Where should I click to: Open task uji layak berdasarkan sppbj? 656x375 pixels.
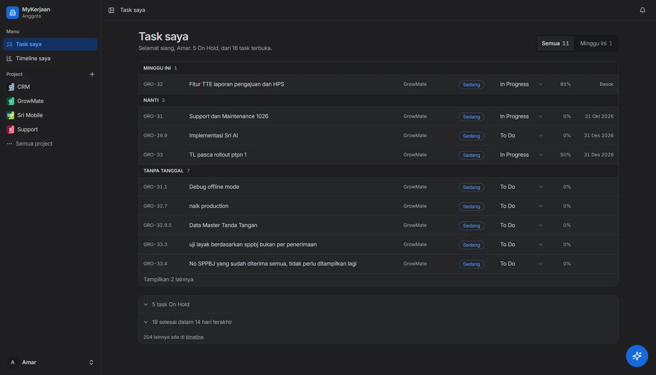(x=253, y=245)
